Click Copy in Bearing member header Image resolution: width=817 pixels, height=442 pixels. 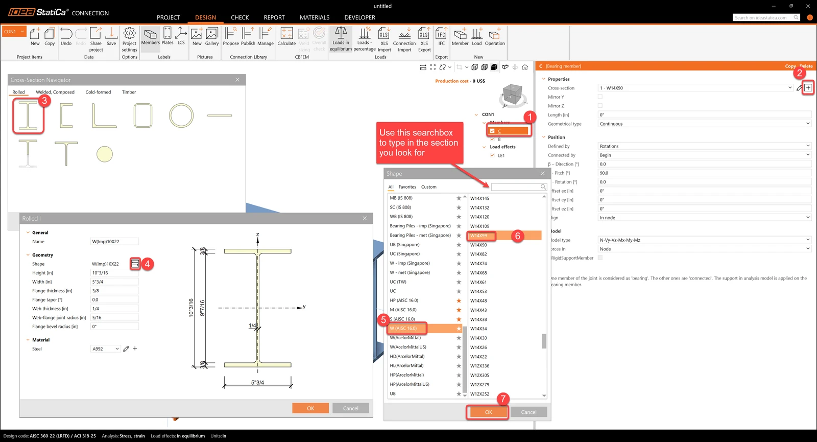[x=790, y=66]
